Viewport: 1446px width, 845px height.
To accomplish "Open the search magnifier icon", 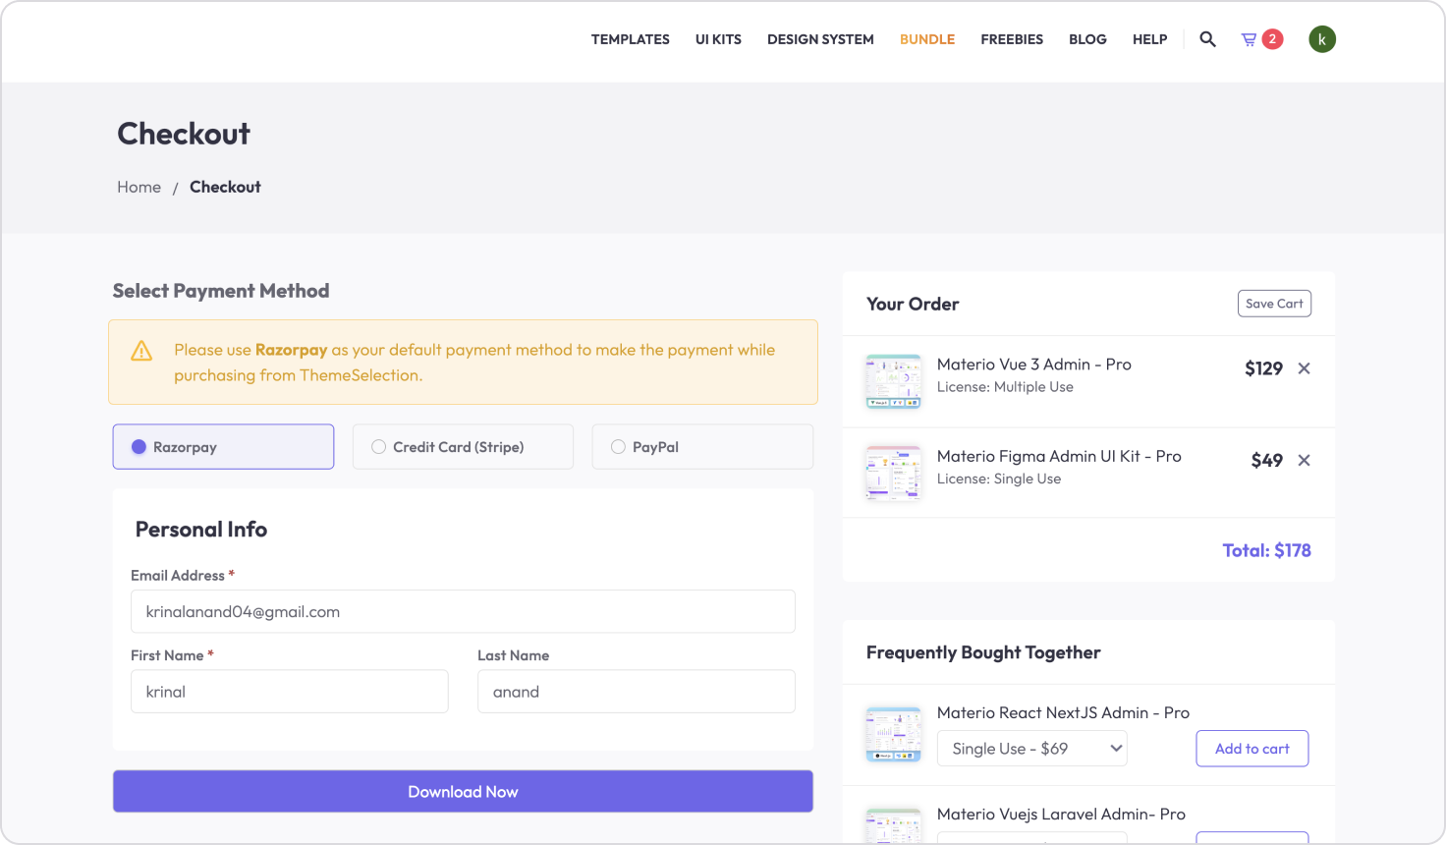I will tap(1207, 39).
